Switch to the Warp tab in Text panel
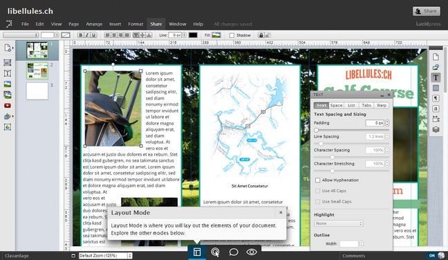This screenshot has height=260, width=448. pyautogui.click(x=382, y=105)
